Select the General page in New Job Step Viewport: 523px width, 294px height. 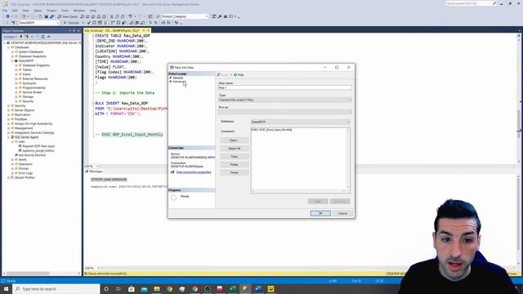(178, 78)
